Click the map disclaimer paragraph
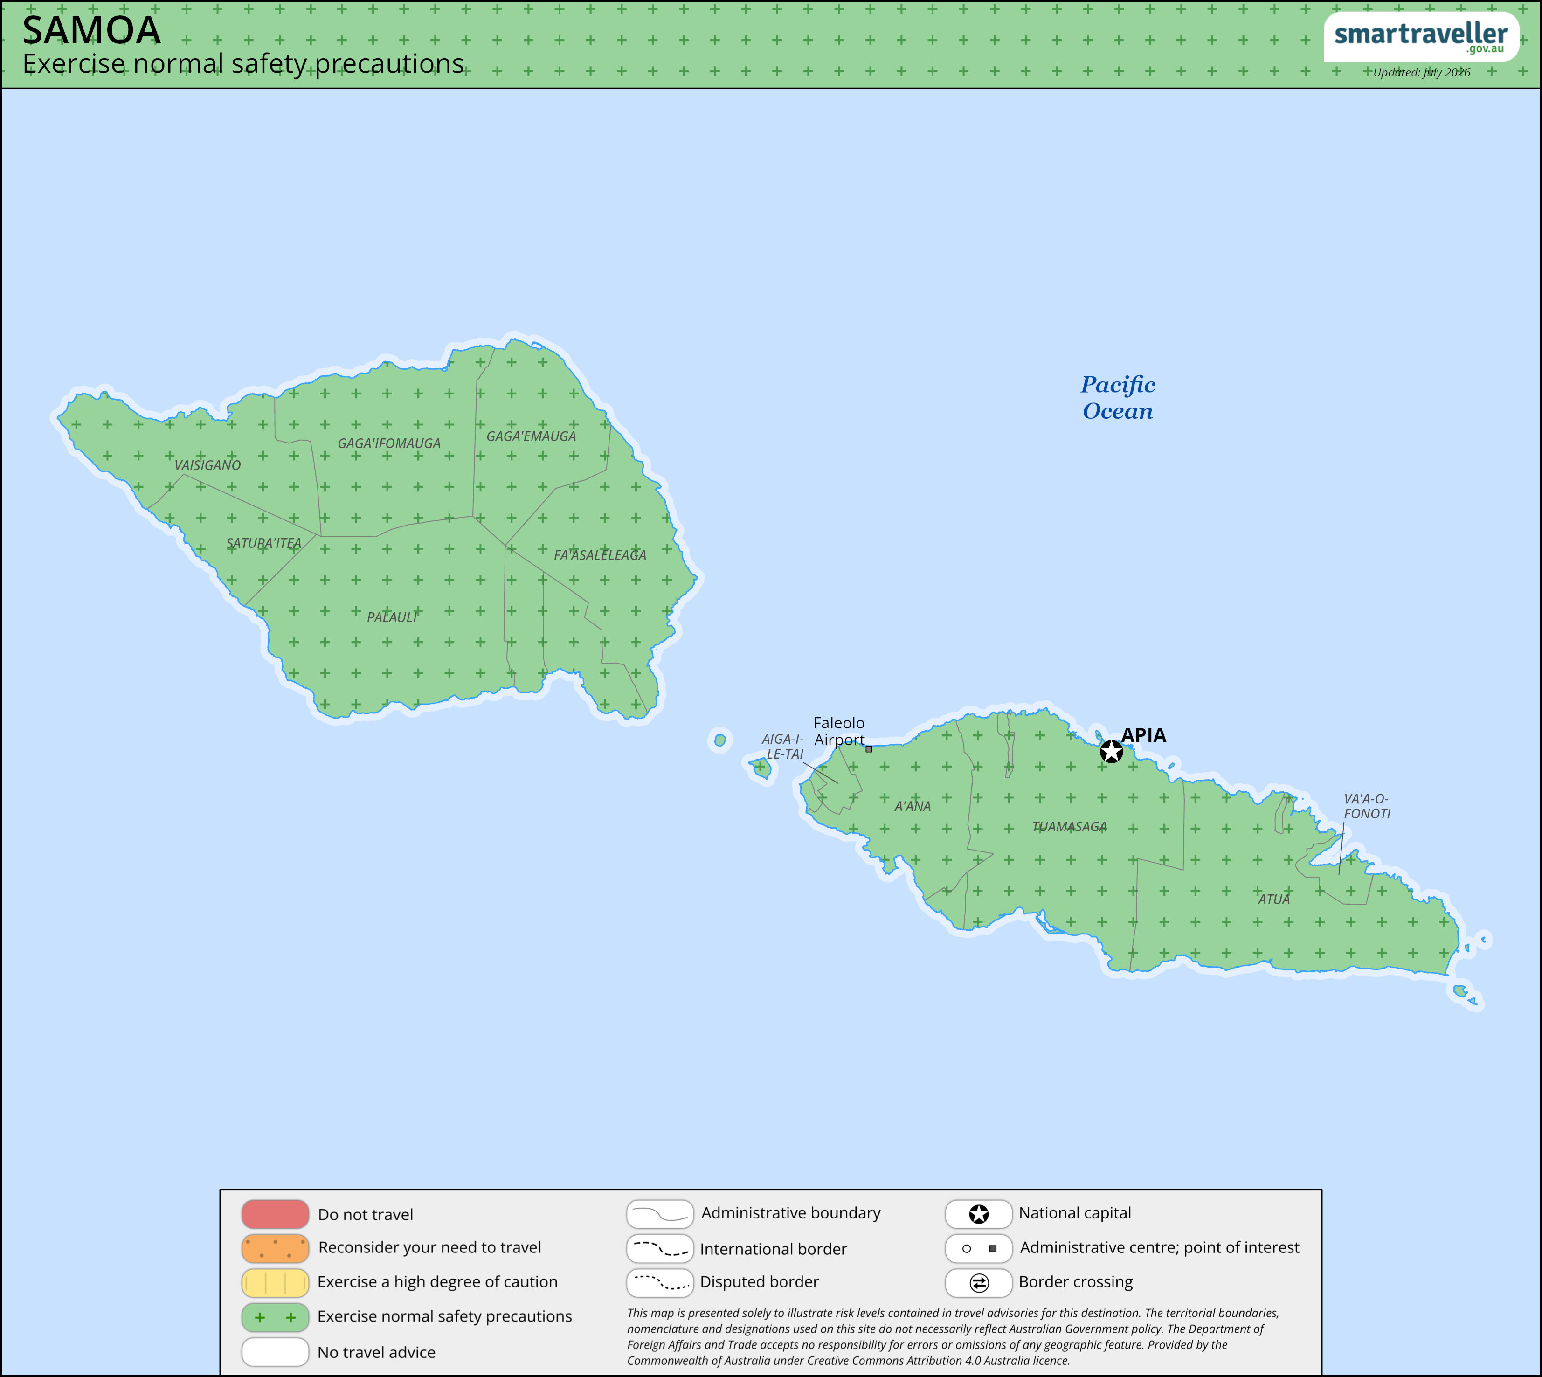The image size is (1542, 1377). coord(953,1337)
